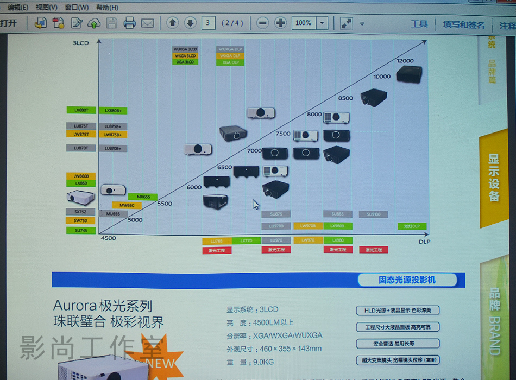Click the LU875T gray label
Image resolution: width=516 pixels, height=380 pixels.
tap(81, 126)
